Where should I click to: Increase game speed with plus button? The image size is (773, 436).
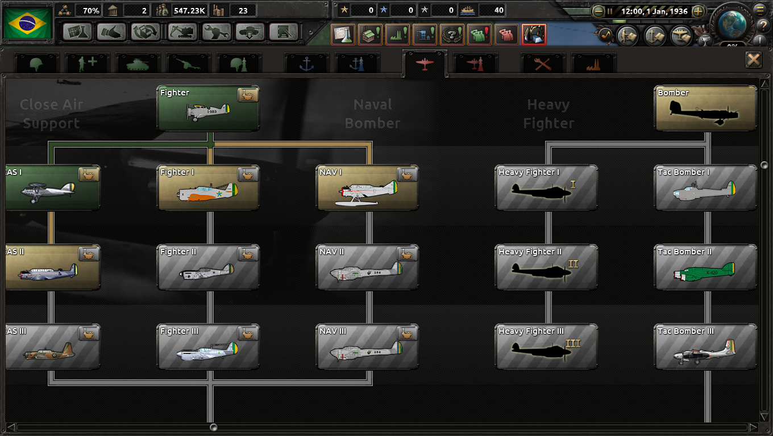pos(699,11)
